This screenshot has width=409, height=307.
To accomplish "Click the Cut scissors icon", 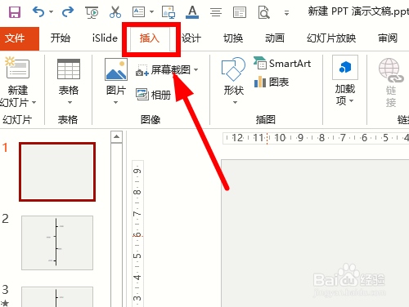I will 115,12.
